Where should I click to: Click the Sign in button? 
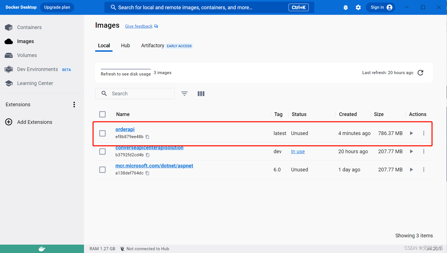pos(380,8)
